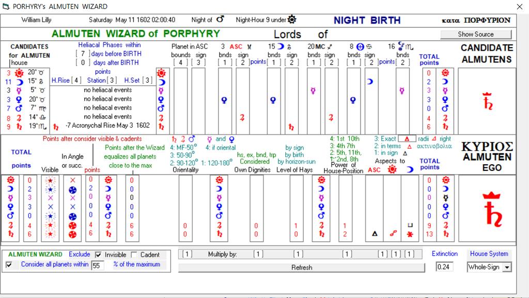The width and height of the screenshot is (529, 298).
Task: Click the Extinction value field 0.24
Action: [444, 267]
